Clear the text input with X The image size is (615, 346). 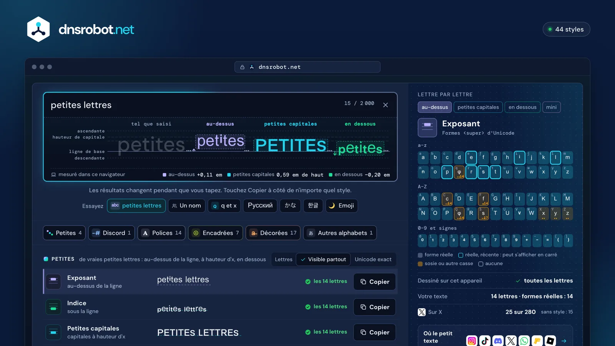(x=386, y=105)
